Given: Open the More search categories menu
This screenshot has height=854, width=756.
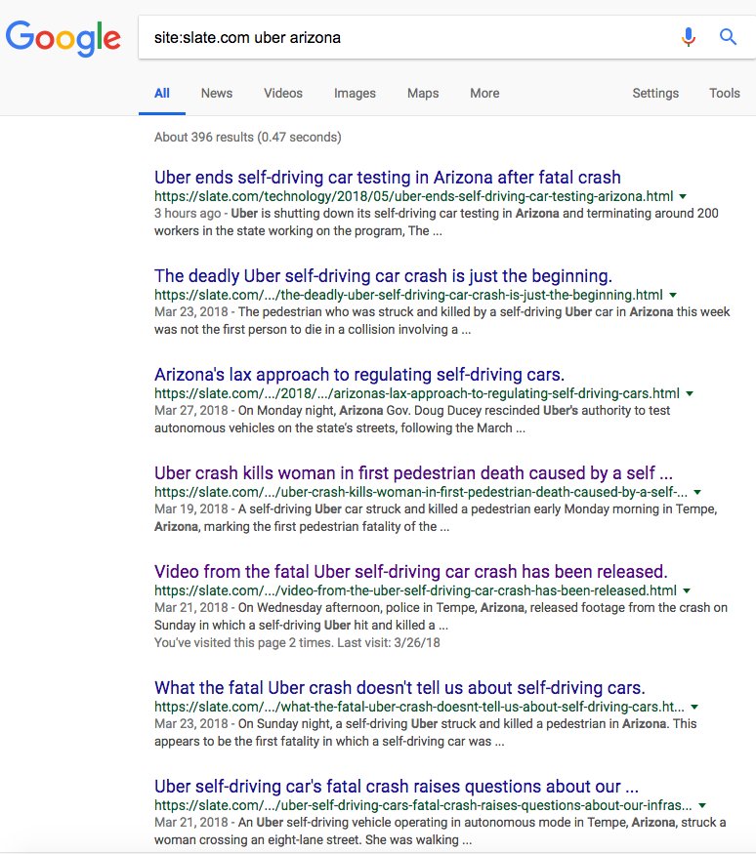Looking at the screenshot, I should pyautogui.click(x=484, y=93).
